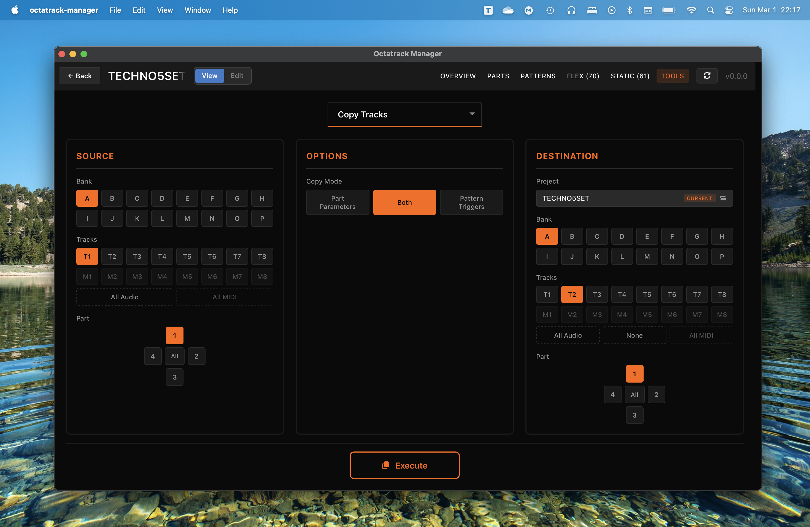Open the Wi-Fi status icon
Viewport: 810px width, 527px height.
(x=691, y=10)
